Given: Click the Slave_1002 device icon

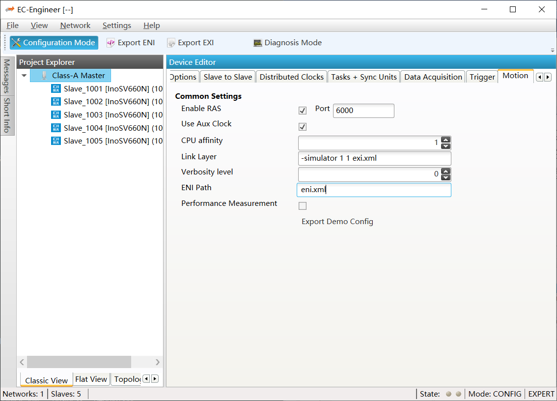Looking at the screenshot, I should pos(56,102).
